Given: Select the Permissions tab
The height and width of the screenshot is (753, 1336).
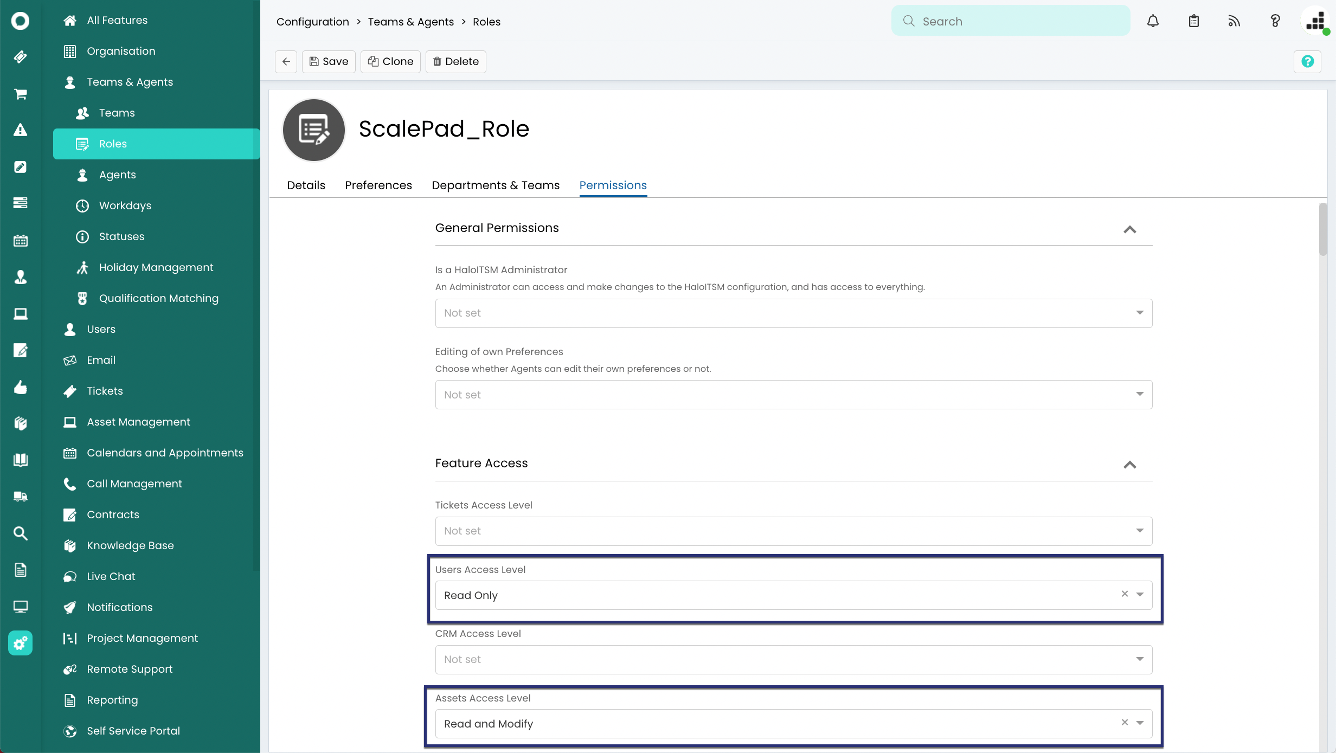Looking at the screenshot, I should pos(613,185).
